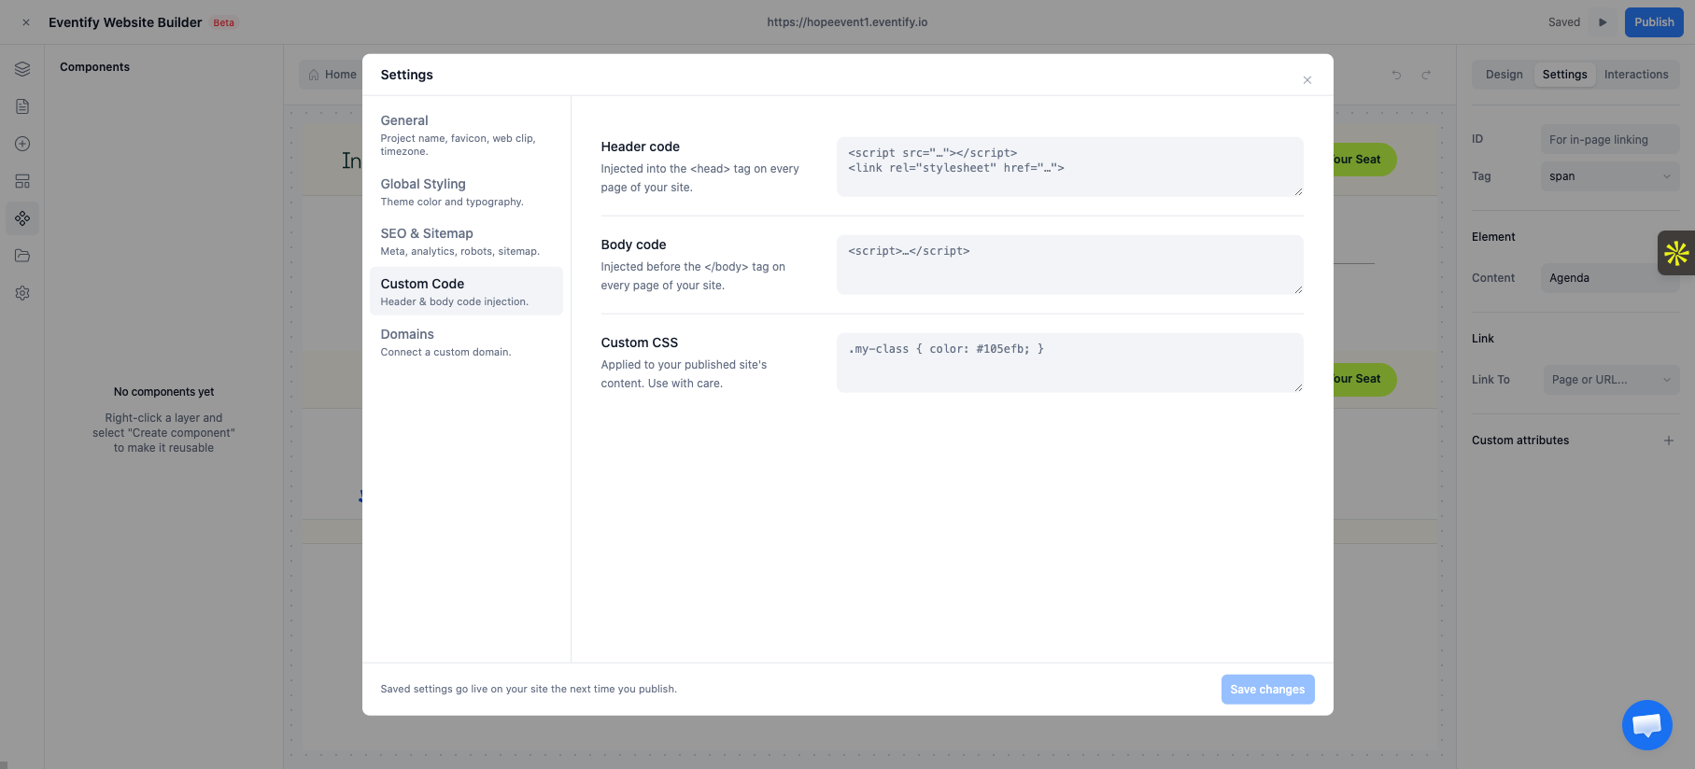This screenshot has width=1695, height=769.
Task: Click the Components panel heading
Action: coord(94,67)
